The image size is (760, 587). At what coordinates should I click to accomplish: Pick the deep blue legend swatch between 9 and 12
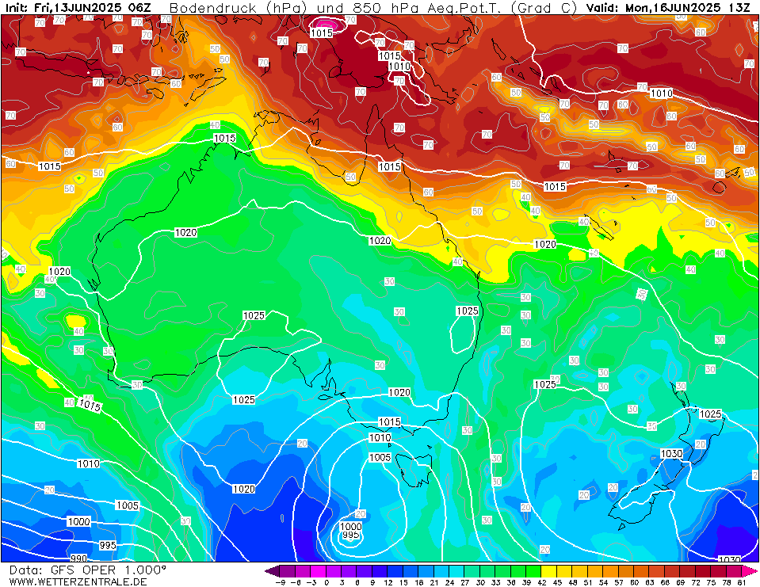(x=380, y=570)
